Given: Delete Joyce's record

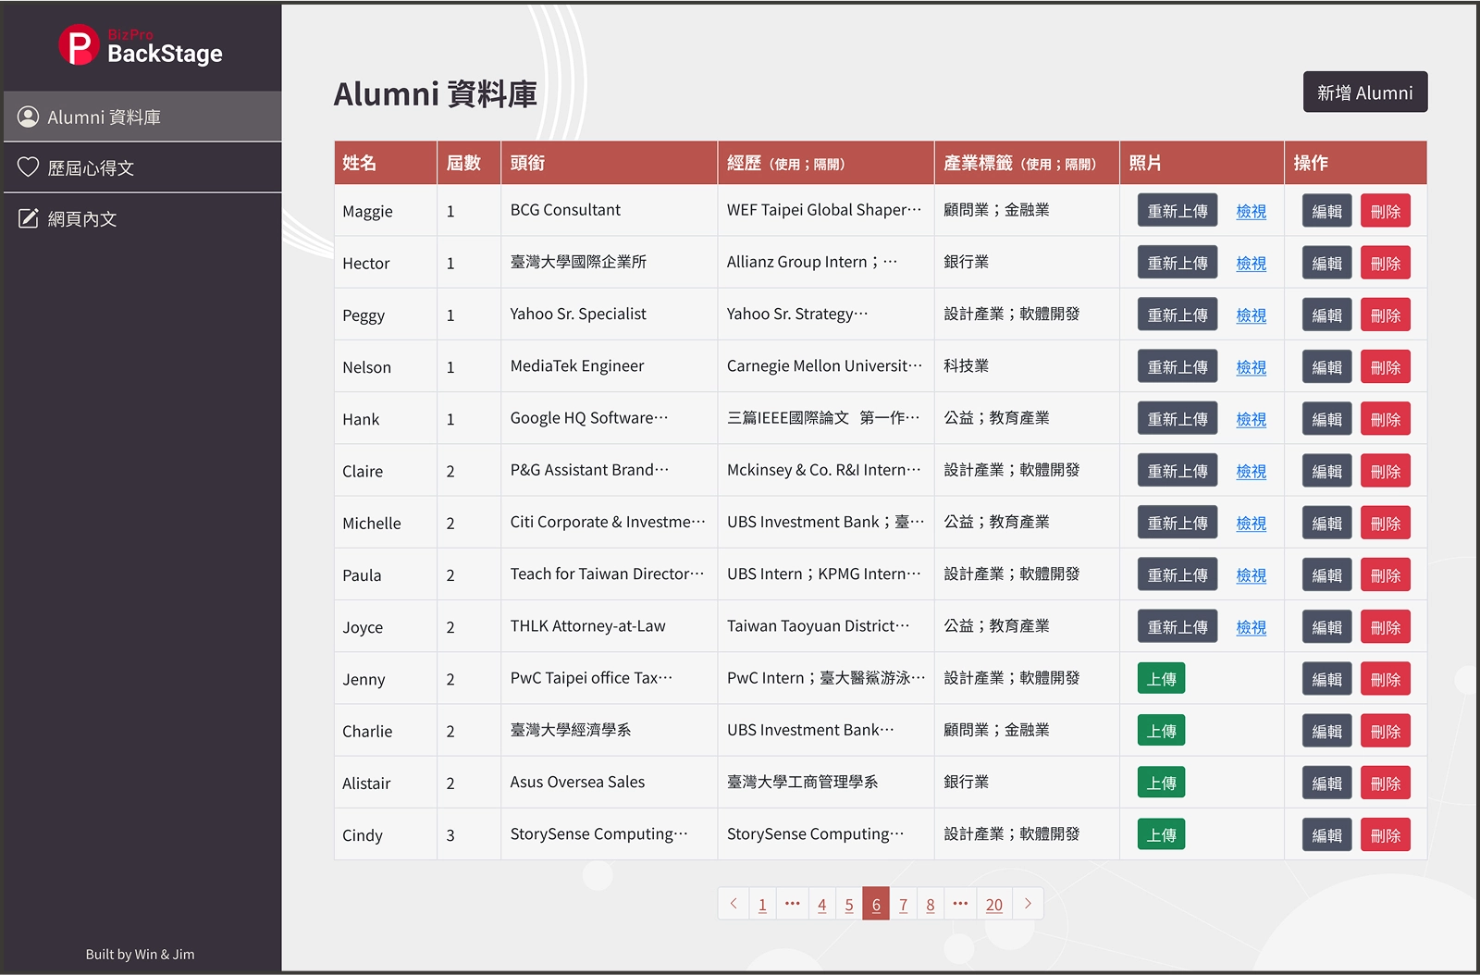Looking at the screenshot, I should click(1386, 626).
